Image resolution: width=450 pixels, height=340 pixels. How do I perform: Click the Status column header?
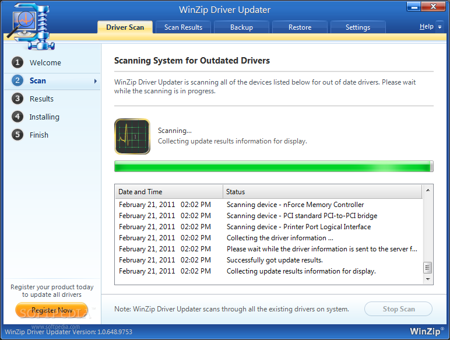coord(322,191)
